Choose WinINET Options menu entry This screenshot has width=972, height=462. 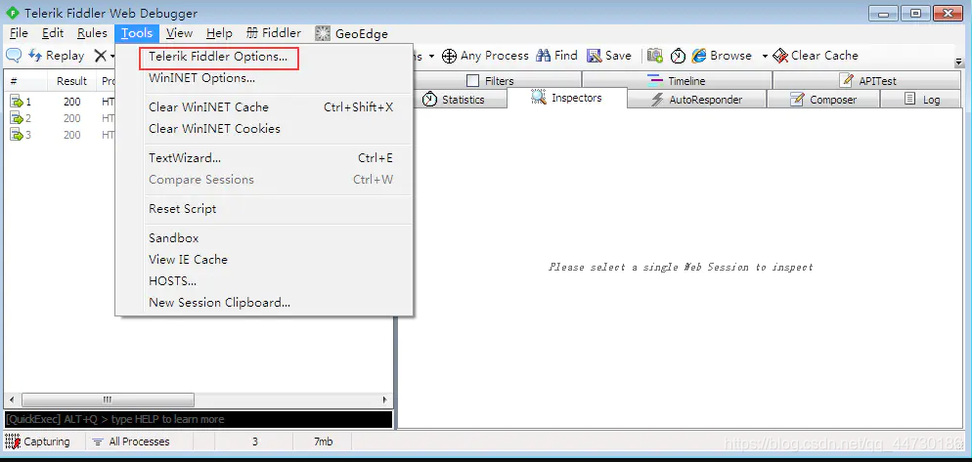202,78
